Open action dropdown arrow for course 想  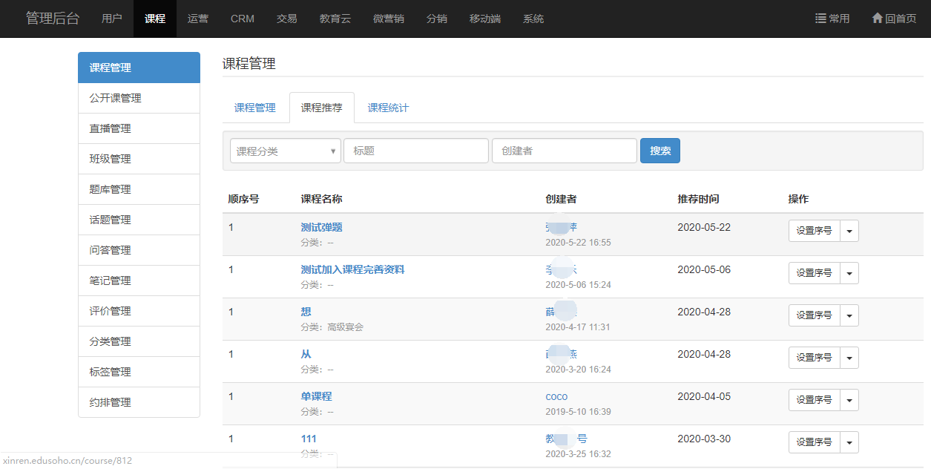coord(849,315)
